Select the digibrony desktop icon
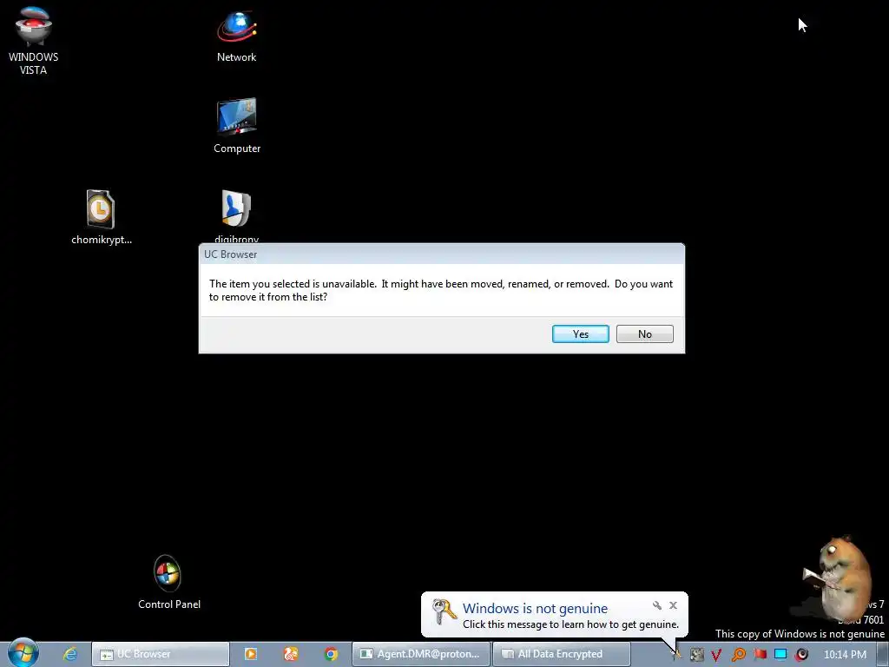This screenshot has height=667, width=889. 236,216
